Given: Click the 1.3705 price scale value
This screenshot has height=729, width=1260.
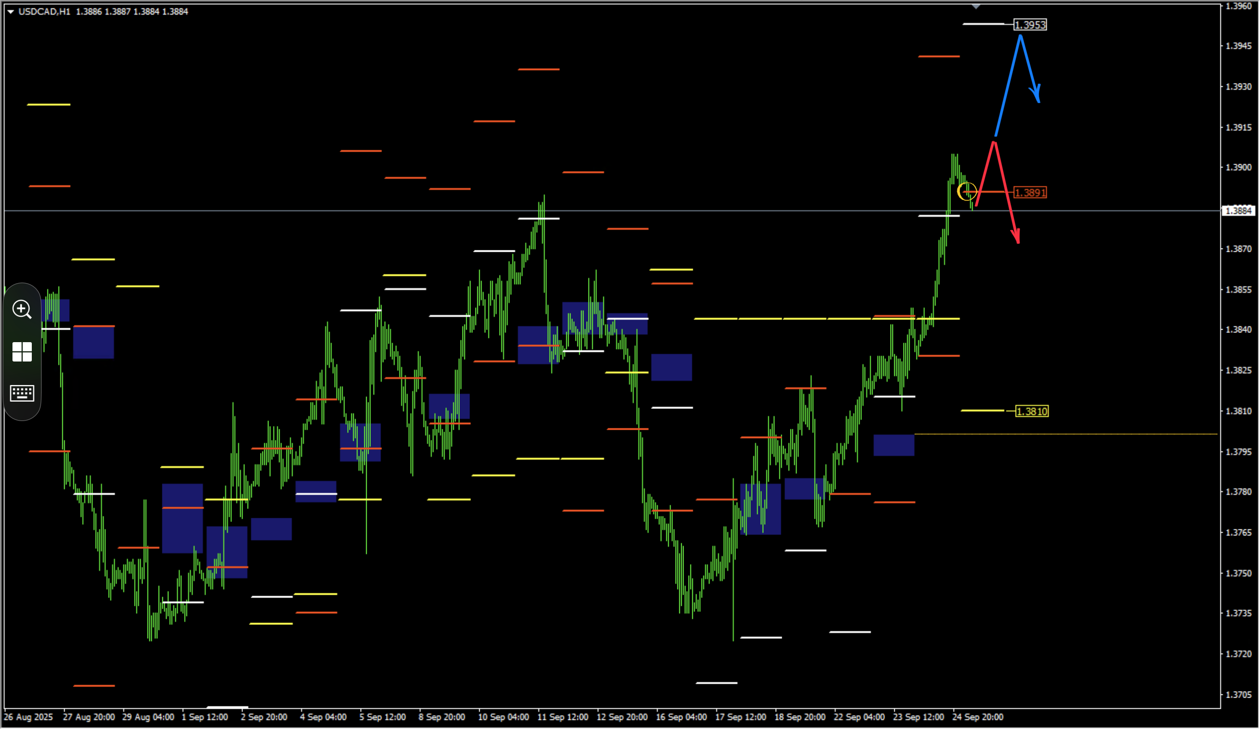Looking at the screenshot, I should [1239, 695].
